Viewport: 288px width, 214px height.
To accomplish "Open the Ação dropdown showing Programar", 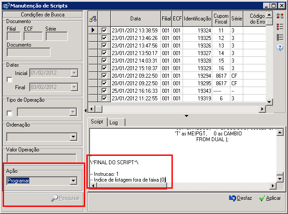I will (x=73, y=181).
